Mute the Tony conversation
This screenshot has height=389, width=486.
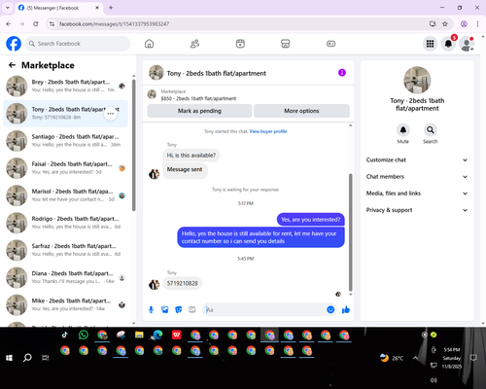pos(402,130)
